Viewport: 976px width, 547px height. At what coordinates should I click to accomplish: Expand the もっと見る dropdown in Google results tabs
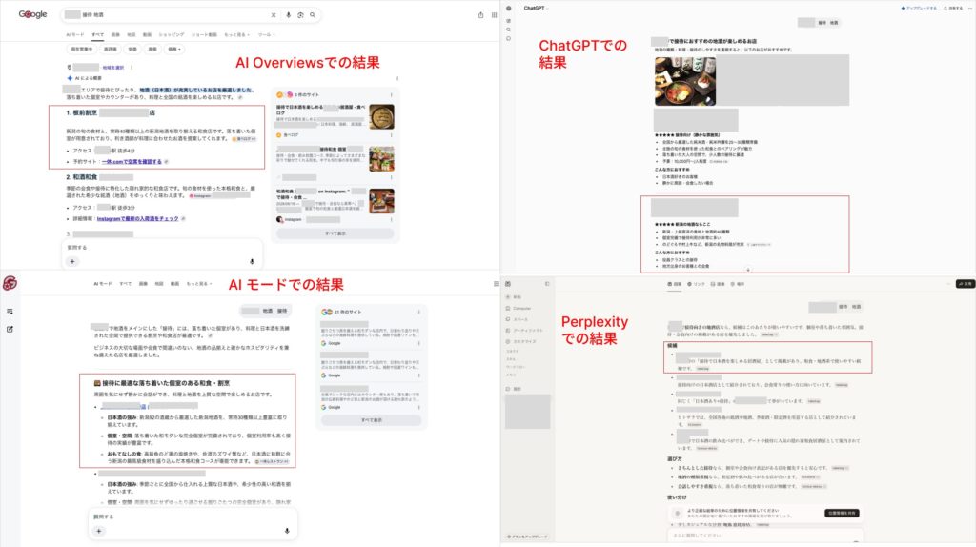click(x=236, y=35)
